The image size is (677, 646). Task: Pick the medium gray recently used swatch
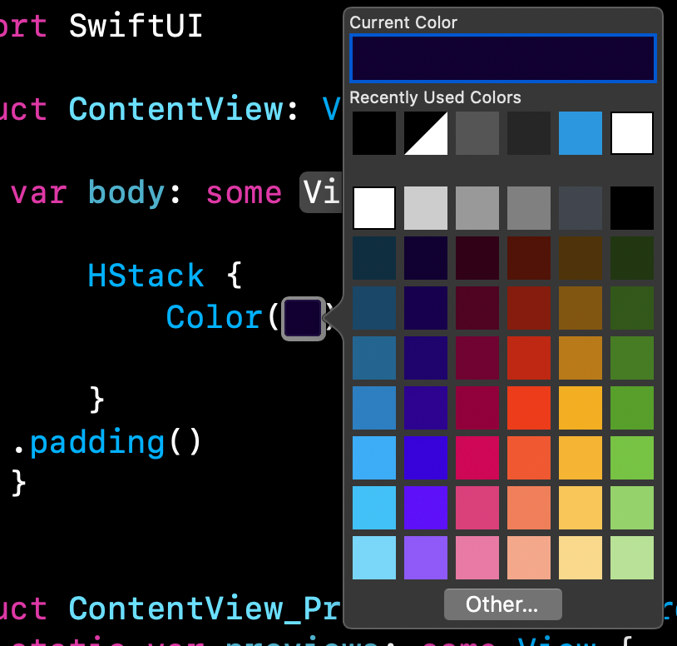coord(477,132)
